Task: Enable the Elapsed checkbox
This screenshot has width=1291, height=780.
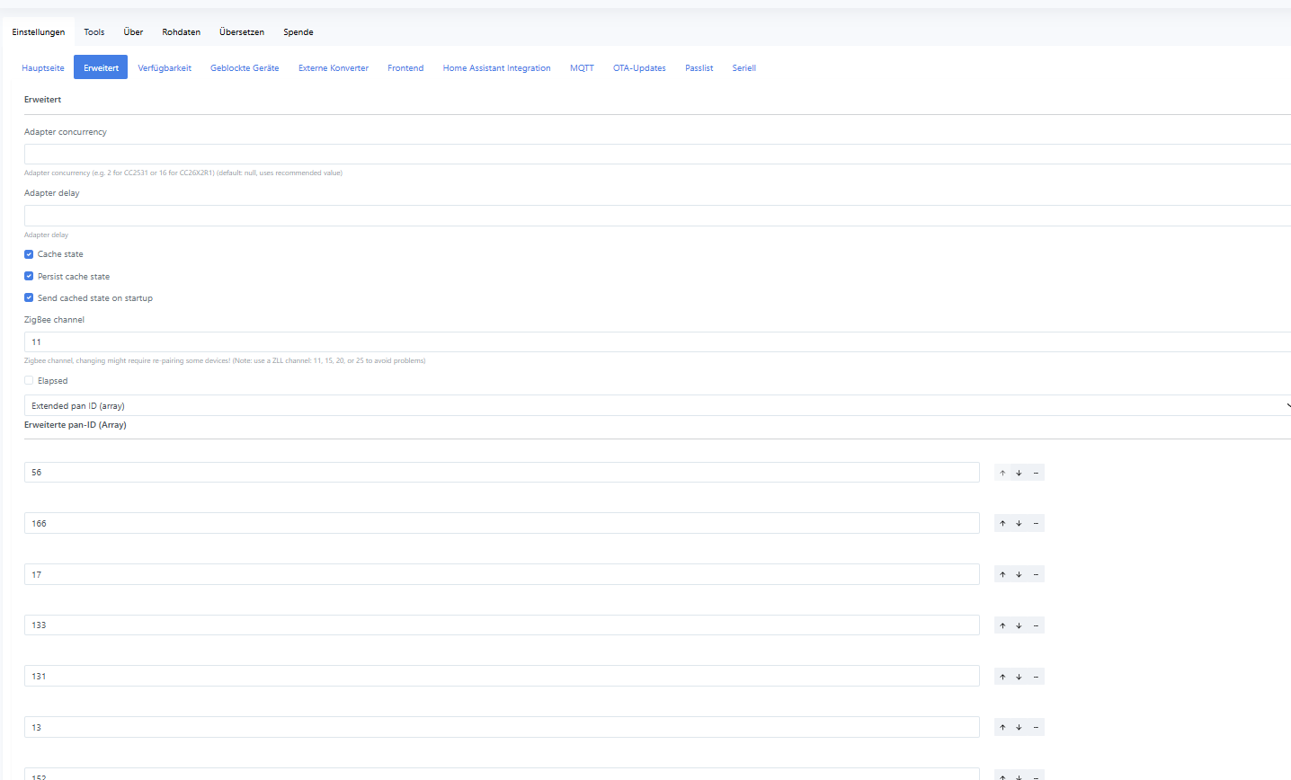Action: coord(29,381)
